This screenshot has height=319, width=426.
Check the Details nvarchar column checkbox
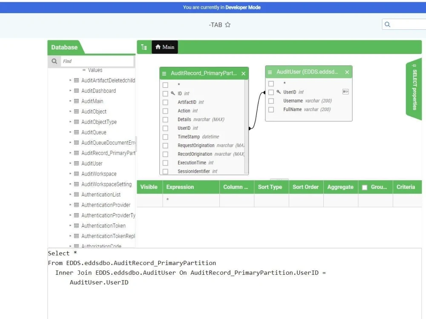(165, 120)
